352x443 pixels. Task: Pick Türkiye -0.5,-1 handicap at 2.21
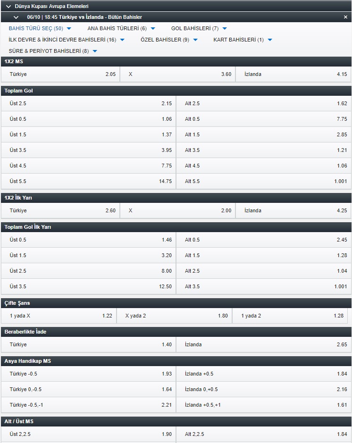(88, 405)
